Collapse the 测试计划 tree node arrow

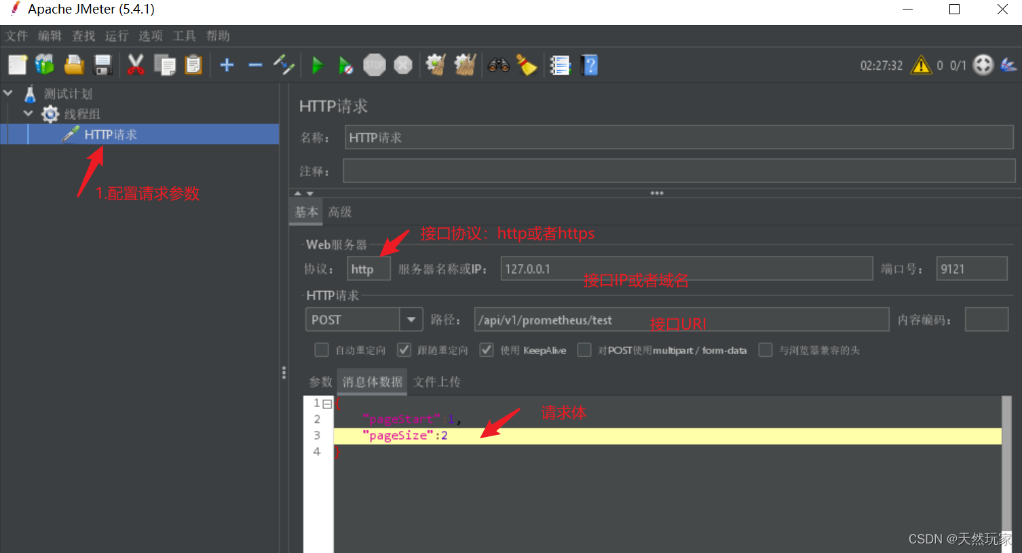point(9,93)
